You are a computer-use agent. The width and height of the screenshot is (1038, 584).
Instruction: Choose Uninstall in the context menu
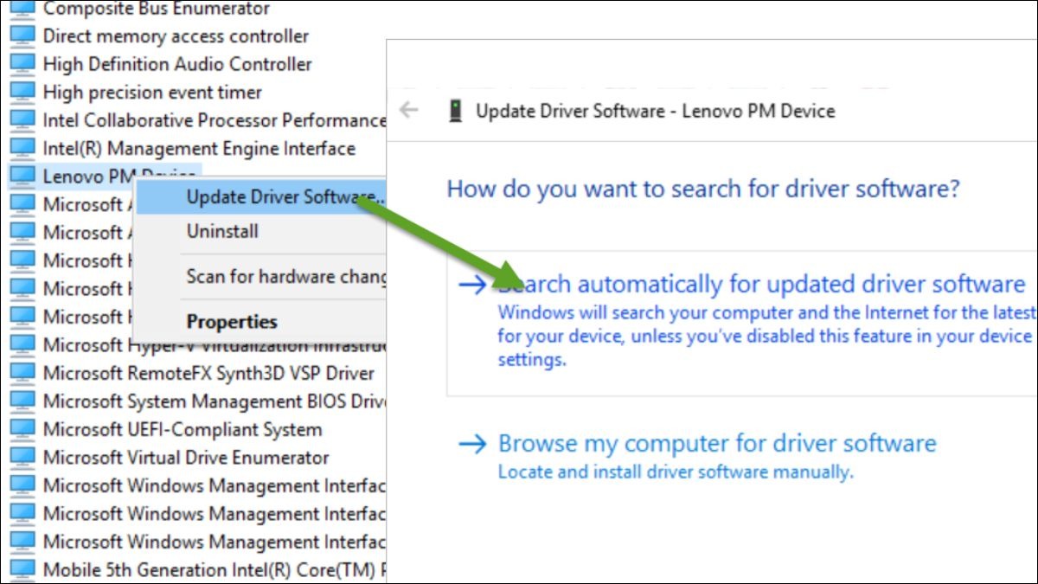pyautogui.click(x=261, y=232)
